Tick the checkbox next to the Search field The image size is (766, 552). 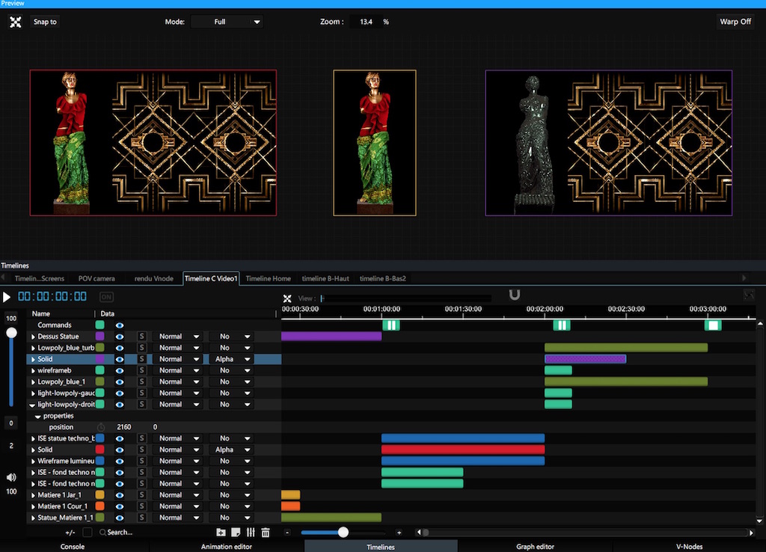[x=88, y=533]
